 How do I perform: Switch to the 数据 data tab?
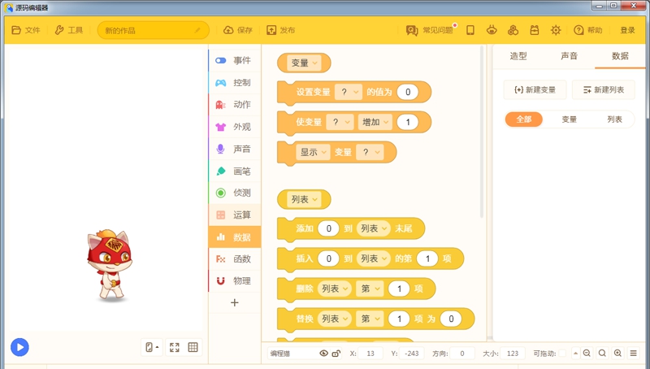(620, 56)
